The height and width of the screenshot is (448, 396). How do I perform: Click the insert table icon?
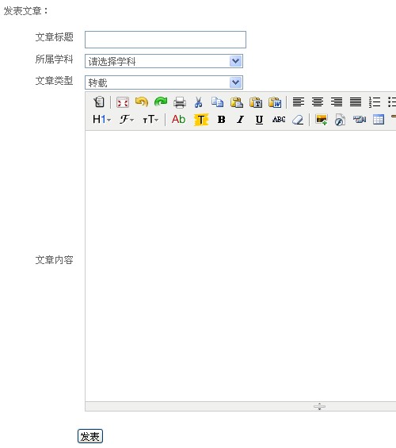379,120
